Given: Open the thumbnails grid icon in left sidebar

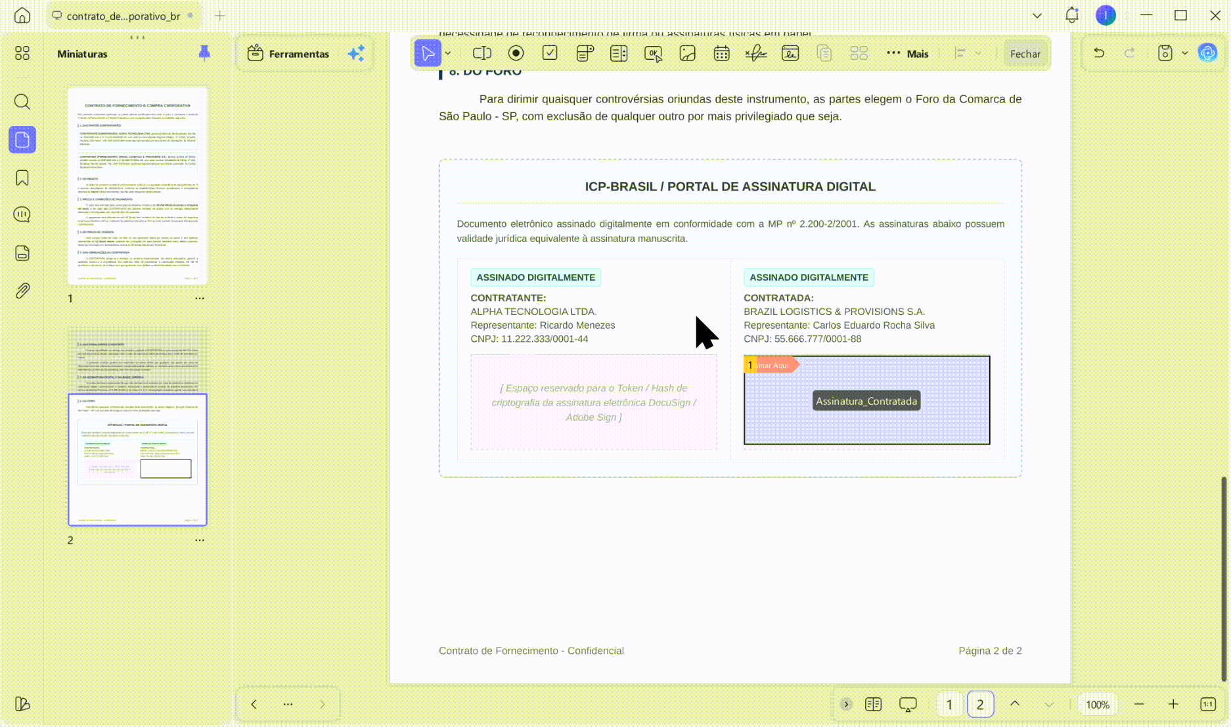Looking at the screenshot, I should (x=22, y=53).
